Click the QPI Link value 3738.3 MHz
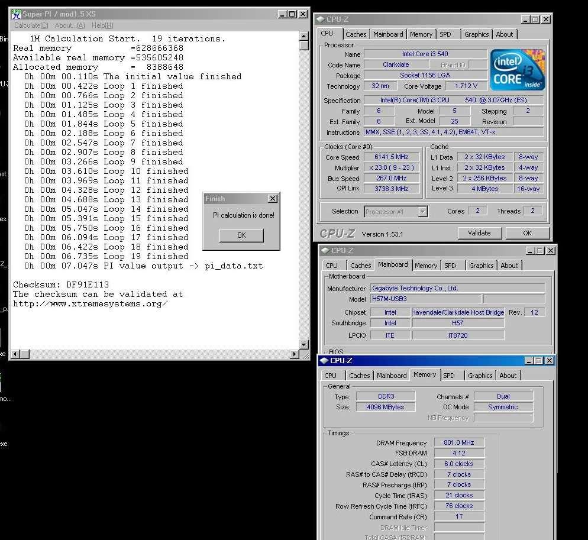588x540 pixels. [x=392, y=189]
